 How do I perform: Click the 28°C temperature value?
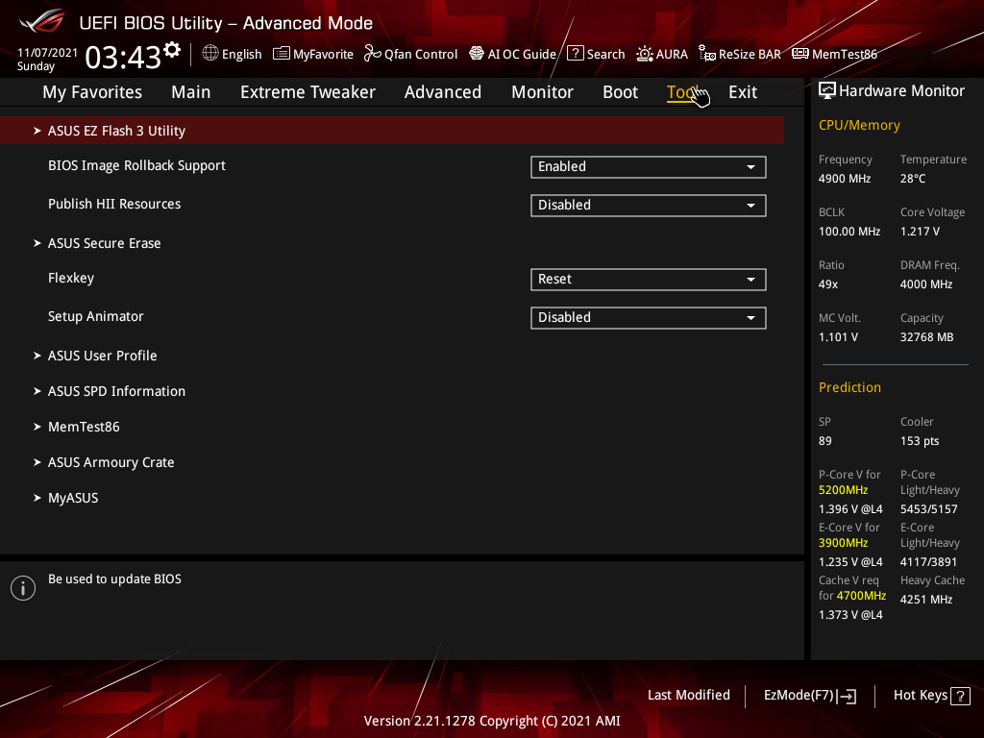(913, 179)
